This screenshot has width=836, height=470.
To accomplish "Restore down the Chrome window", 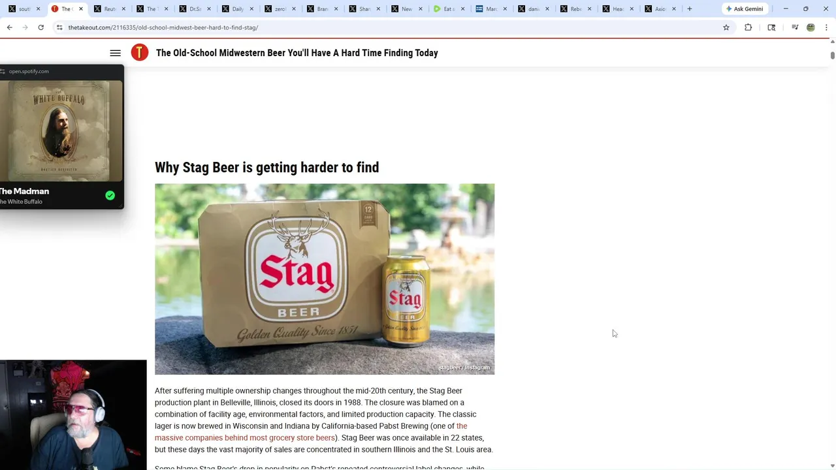I will coord(806,9).
